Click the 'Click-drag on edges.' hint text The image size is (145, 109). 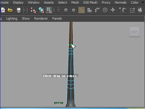click(60, 76)
